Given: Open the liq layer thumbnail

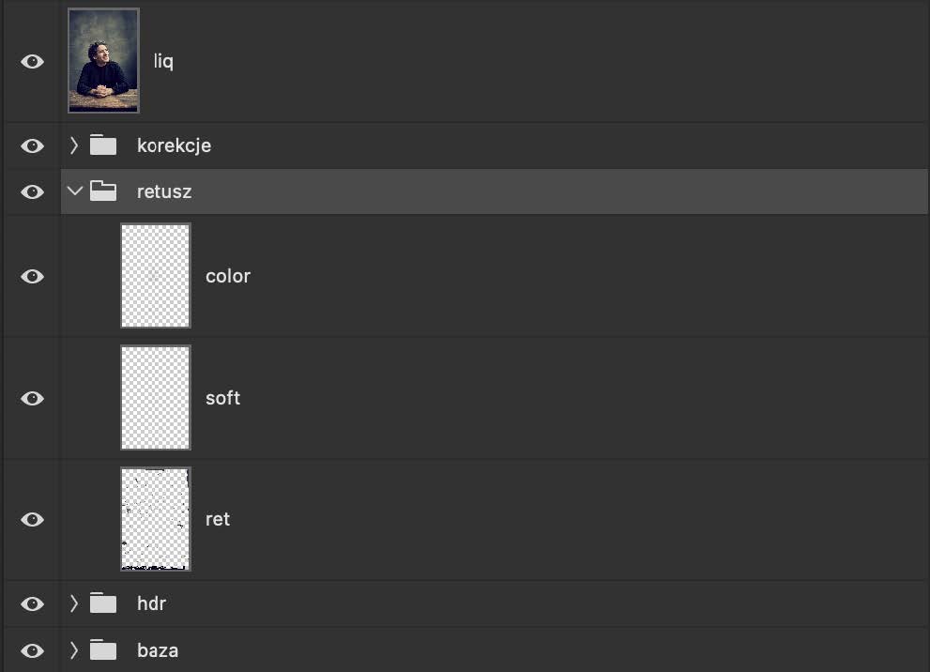Looking at the screenshot, I should (x=103, y=60).
